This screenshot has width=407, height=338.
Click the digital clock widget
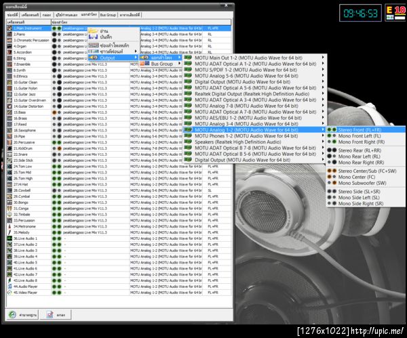click(x=360, y=13)
